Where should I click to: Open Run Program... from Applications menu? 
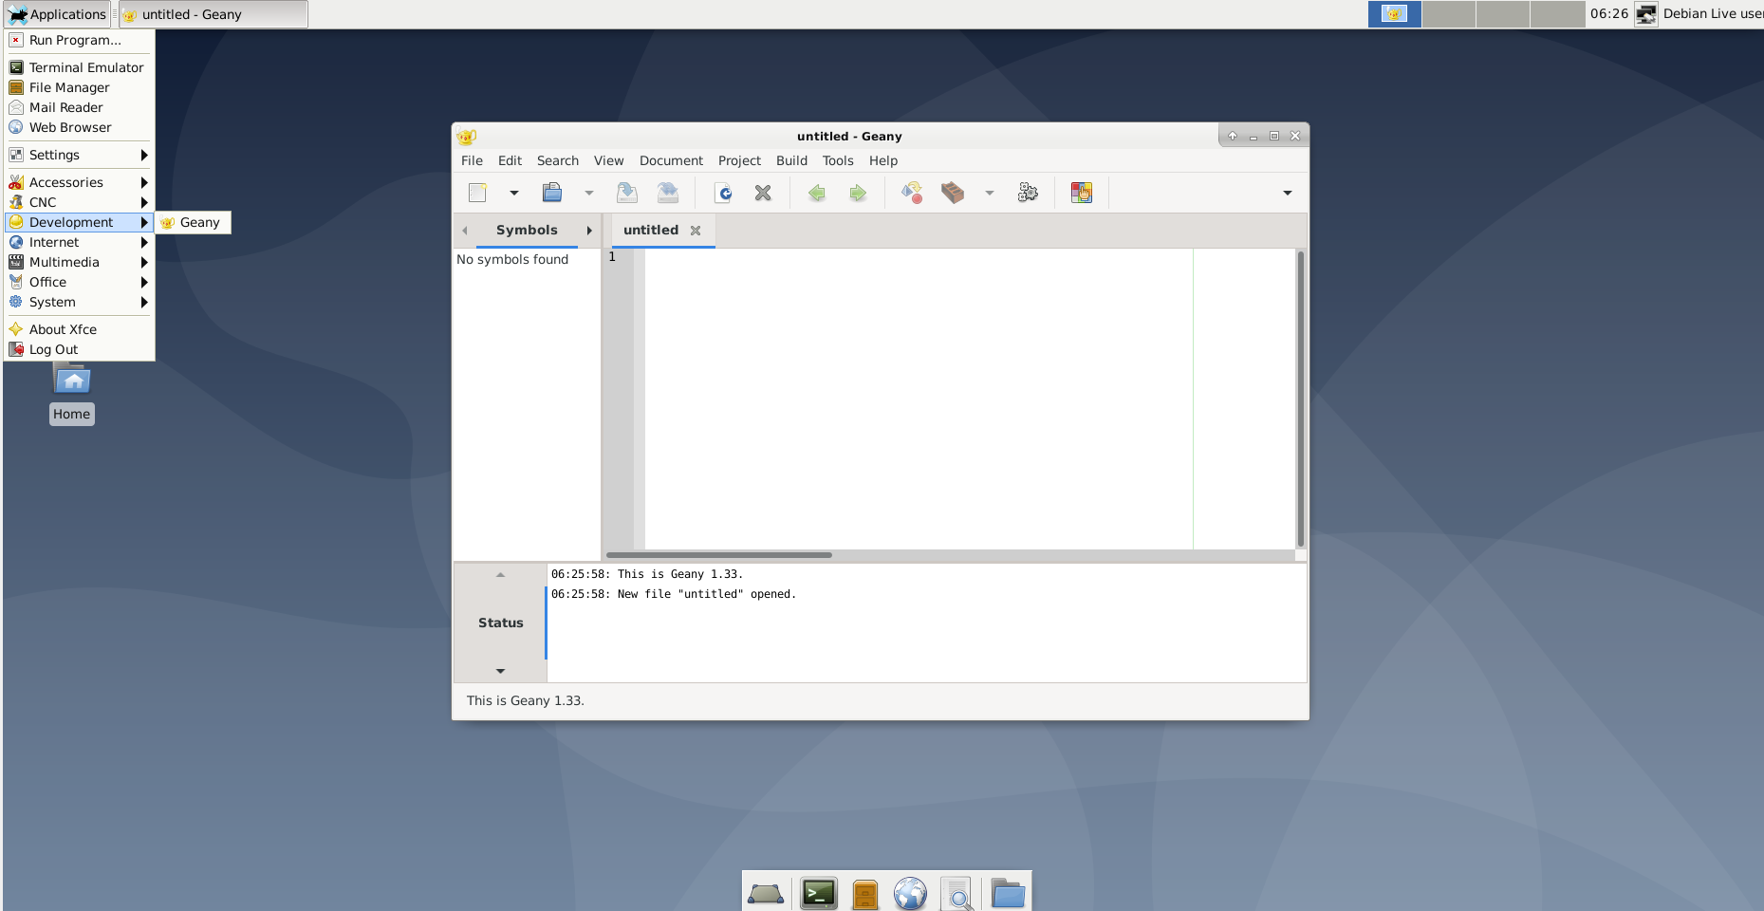tap(80, 40)
